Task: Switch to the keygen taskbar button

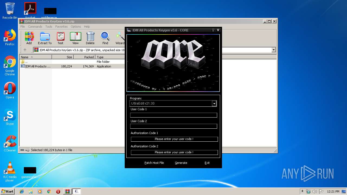Action: [x=77, y=191]
